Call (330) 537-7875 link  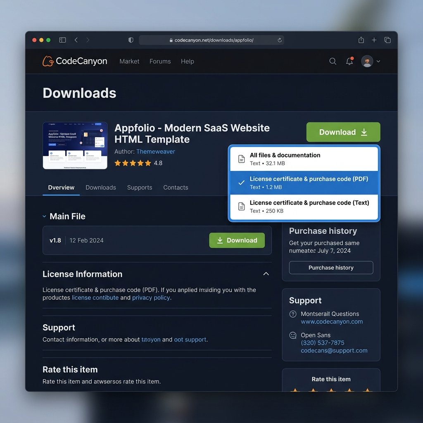coord(322,343)
